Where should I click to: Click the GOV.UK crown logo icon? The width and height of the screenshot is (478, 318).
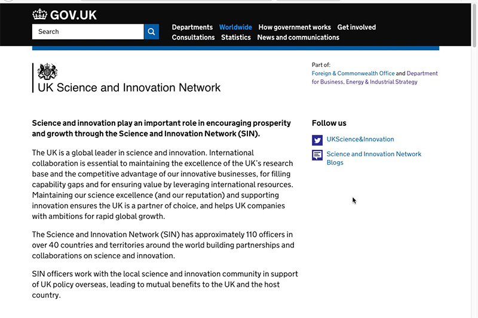coord(39,14)
